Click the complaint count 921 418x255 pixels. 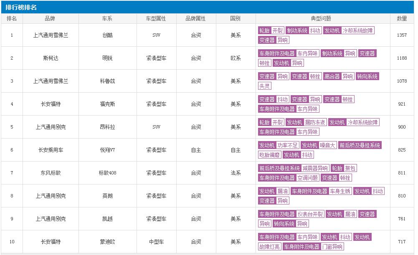(402, 104)
